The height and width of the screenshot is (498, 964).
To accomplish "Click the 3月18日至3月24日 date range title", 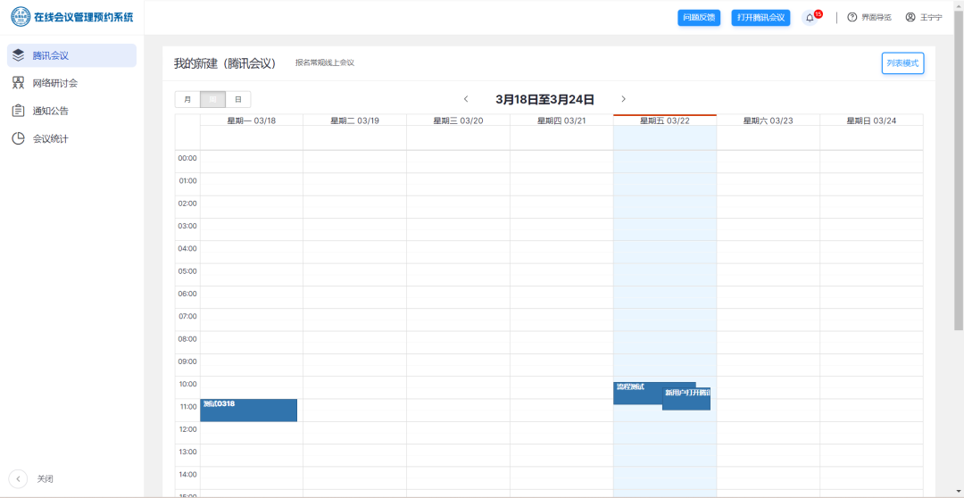I will 544,99.
